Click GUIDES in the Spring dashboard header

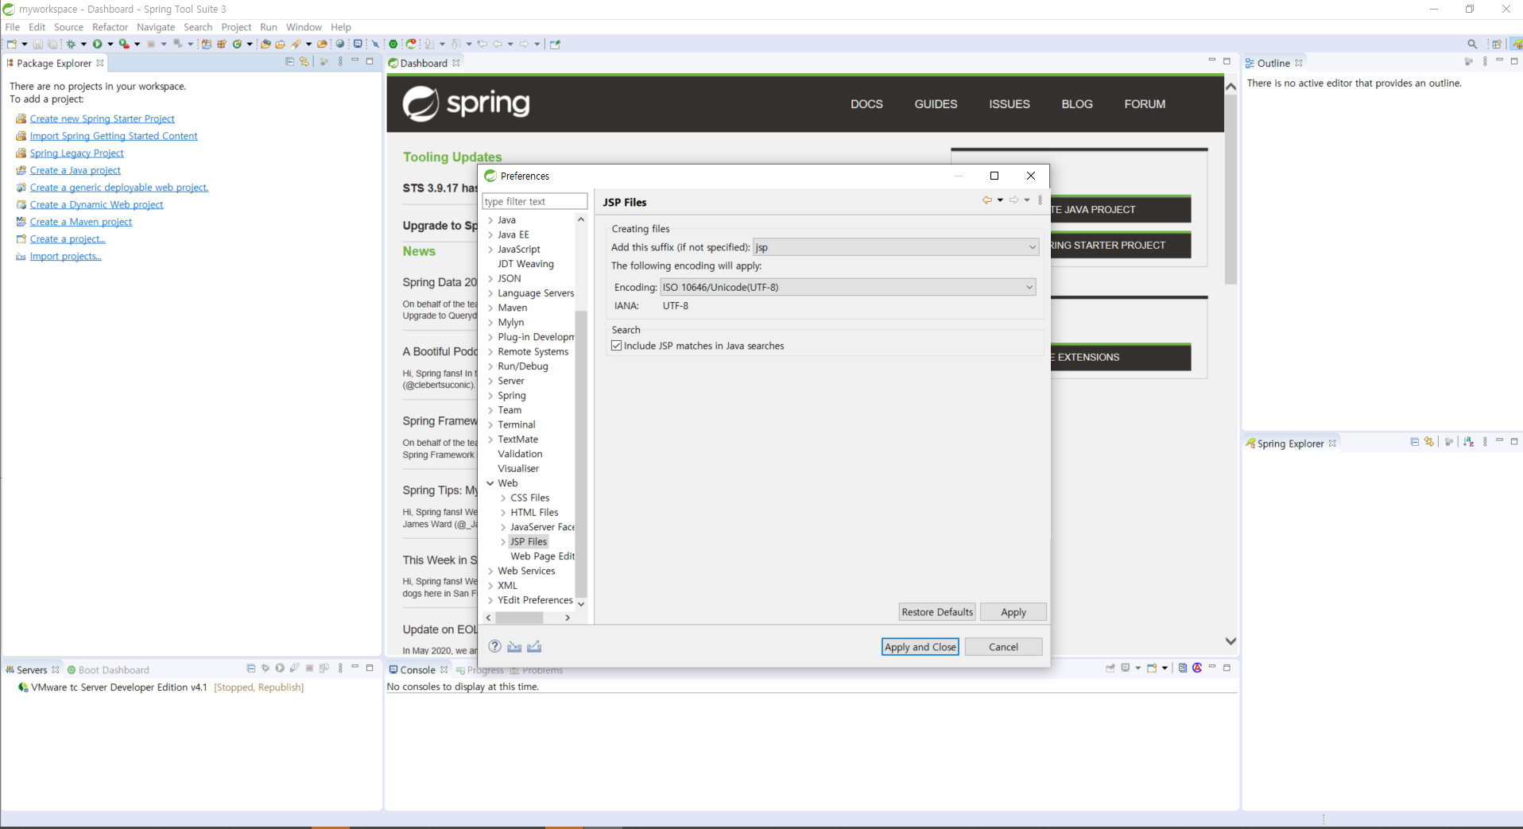(936, 104)
